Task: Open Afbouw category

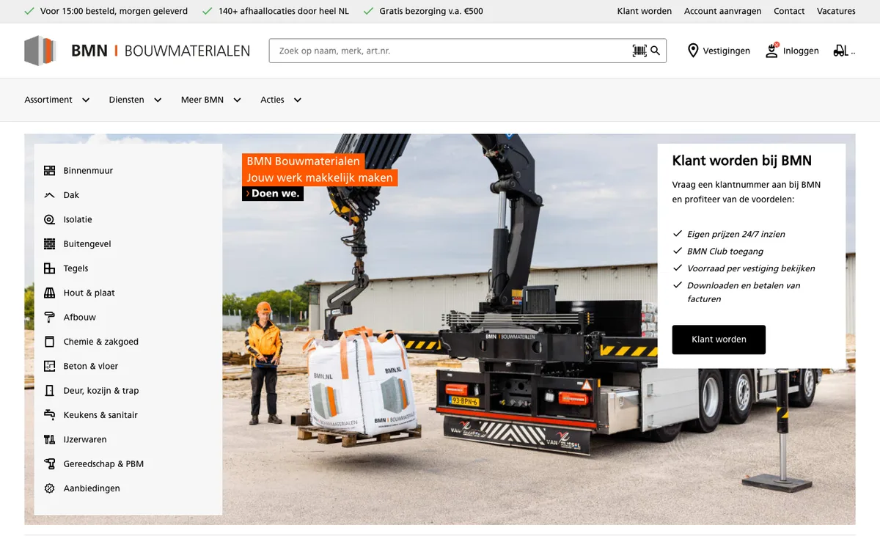Action: click(79, 318)
